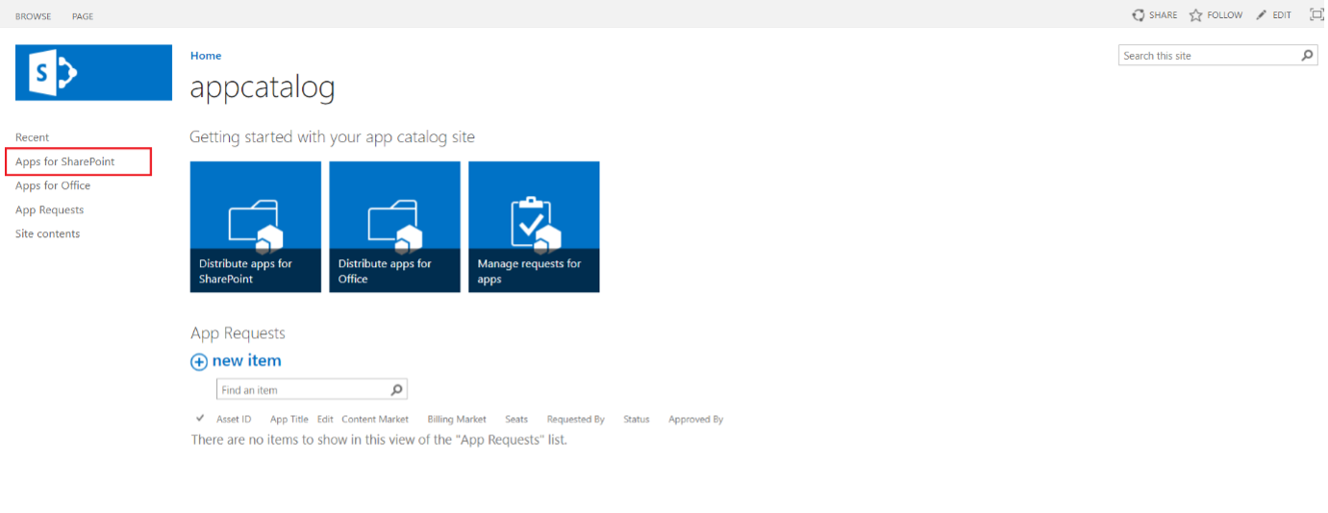Click the search magnifier icon in site search
The width and height of the screenshot is (1328, 513).
coord(1307,56)
